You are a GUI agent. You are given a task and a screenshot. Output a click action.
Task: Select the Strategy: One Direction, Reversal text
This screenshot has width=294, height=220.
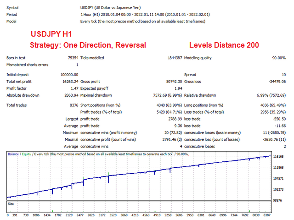coord(88,45)
